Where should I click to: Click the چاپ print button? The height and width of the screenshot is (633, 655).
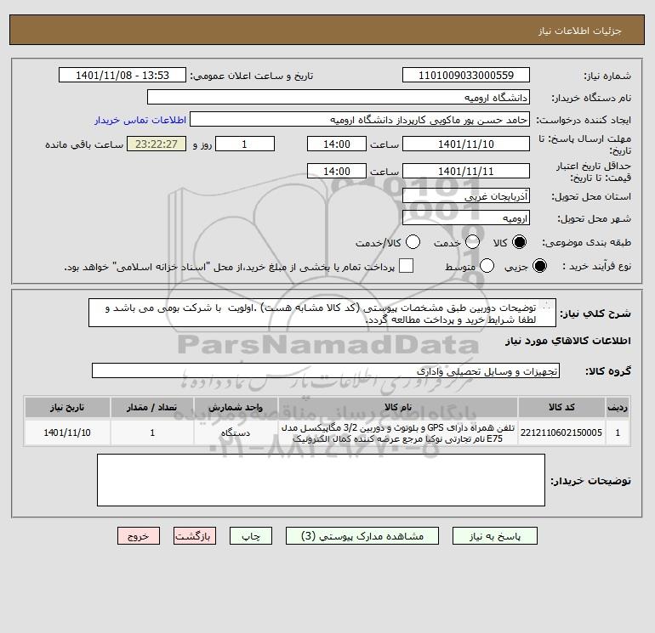click(251, 536)
